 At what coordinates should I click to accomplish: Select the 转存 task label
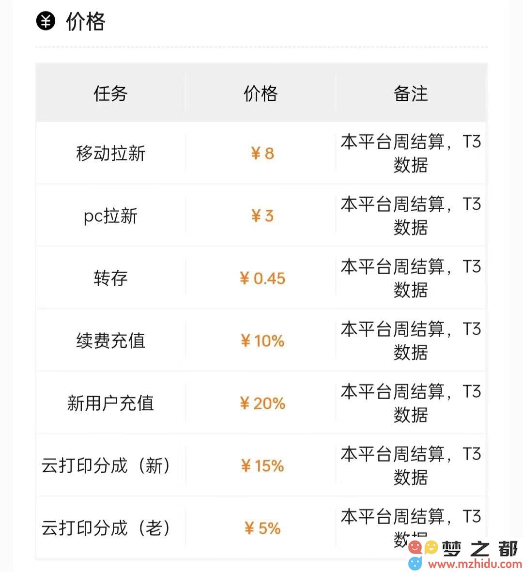[110, 278]
